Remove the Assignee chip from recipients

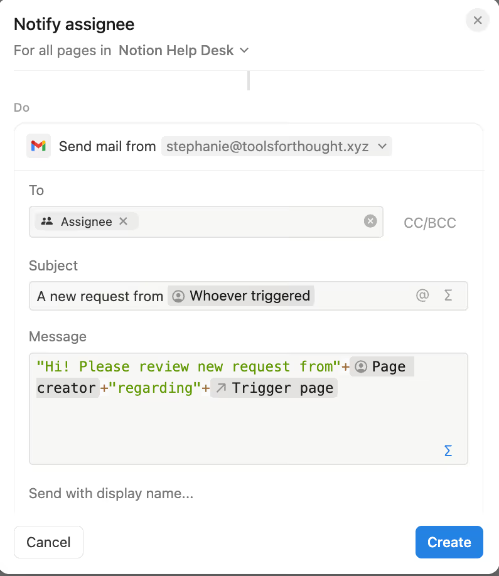click(x=124, y=221)
